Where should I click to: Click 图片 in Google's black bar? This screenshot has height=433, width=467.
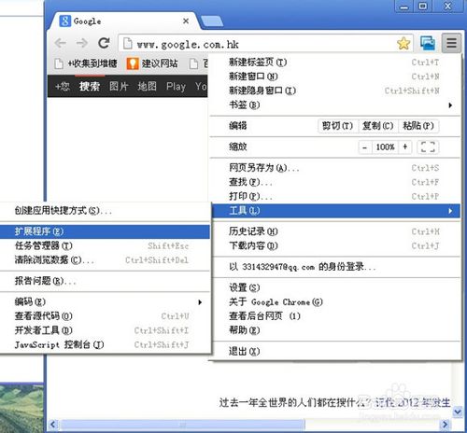point(119,86)
